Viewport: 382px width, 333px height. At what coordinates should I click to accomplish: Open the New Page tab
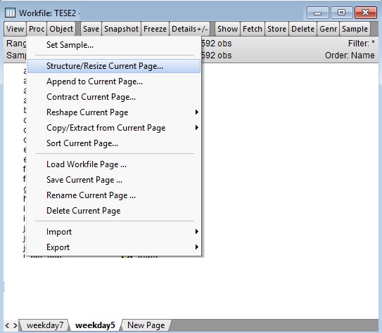tap(146, 325)
